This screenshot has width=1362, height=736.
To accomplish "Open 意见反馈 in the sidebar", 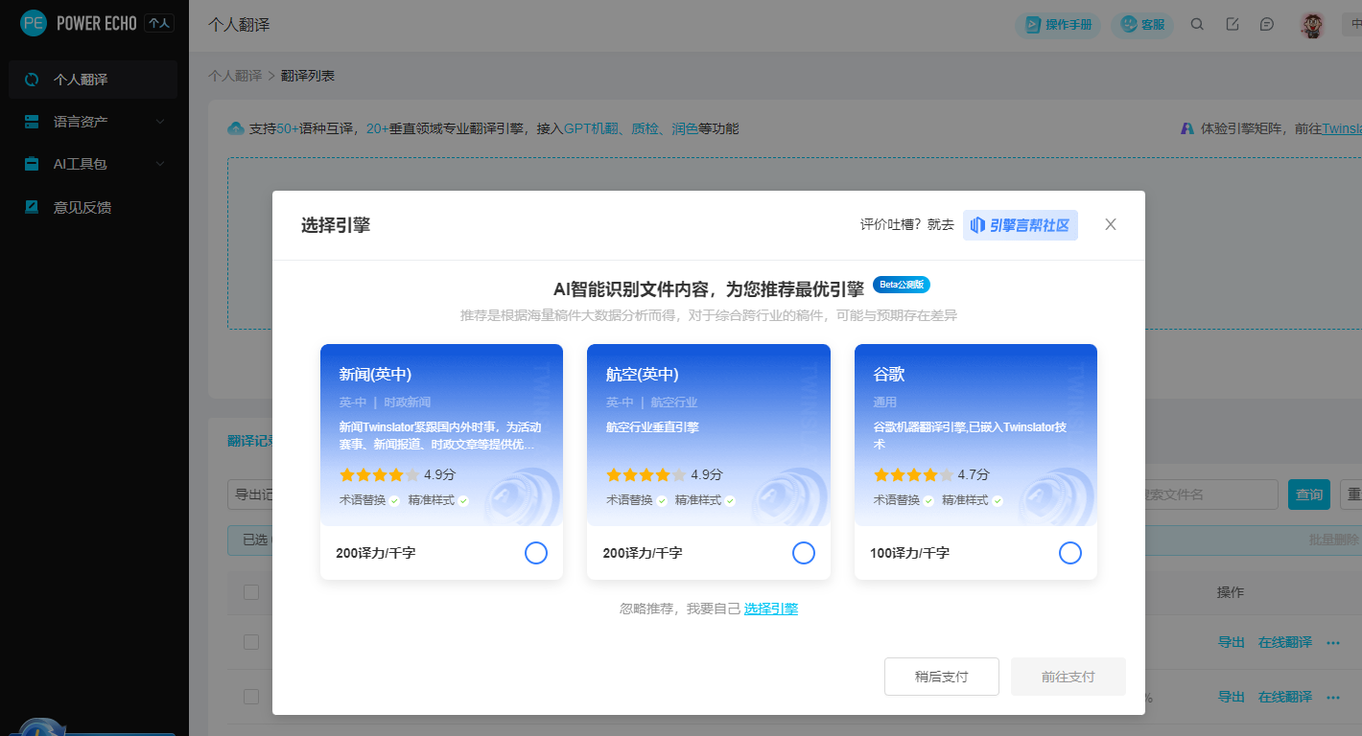I will pyautogui.click(x=82, y=207).
